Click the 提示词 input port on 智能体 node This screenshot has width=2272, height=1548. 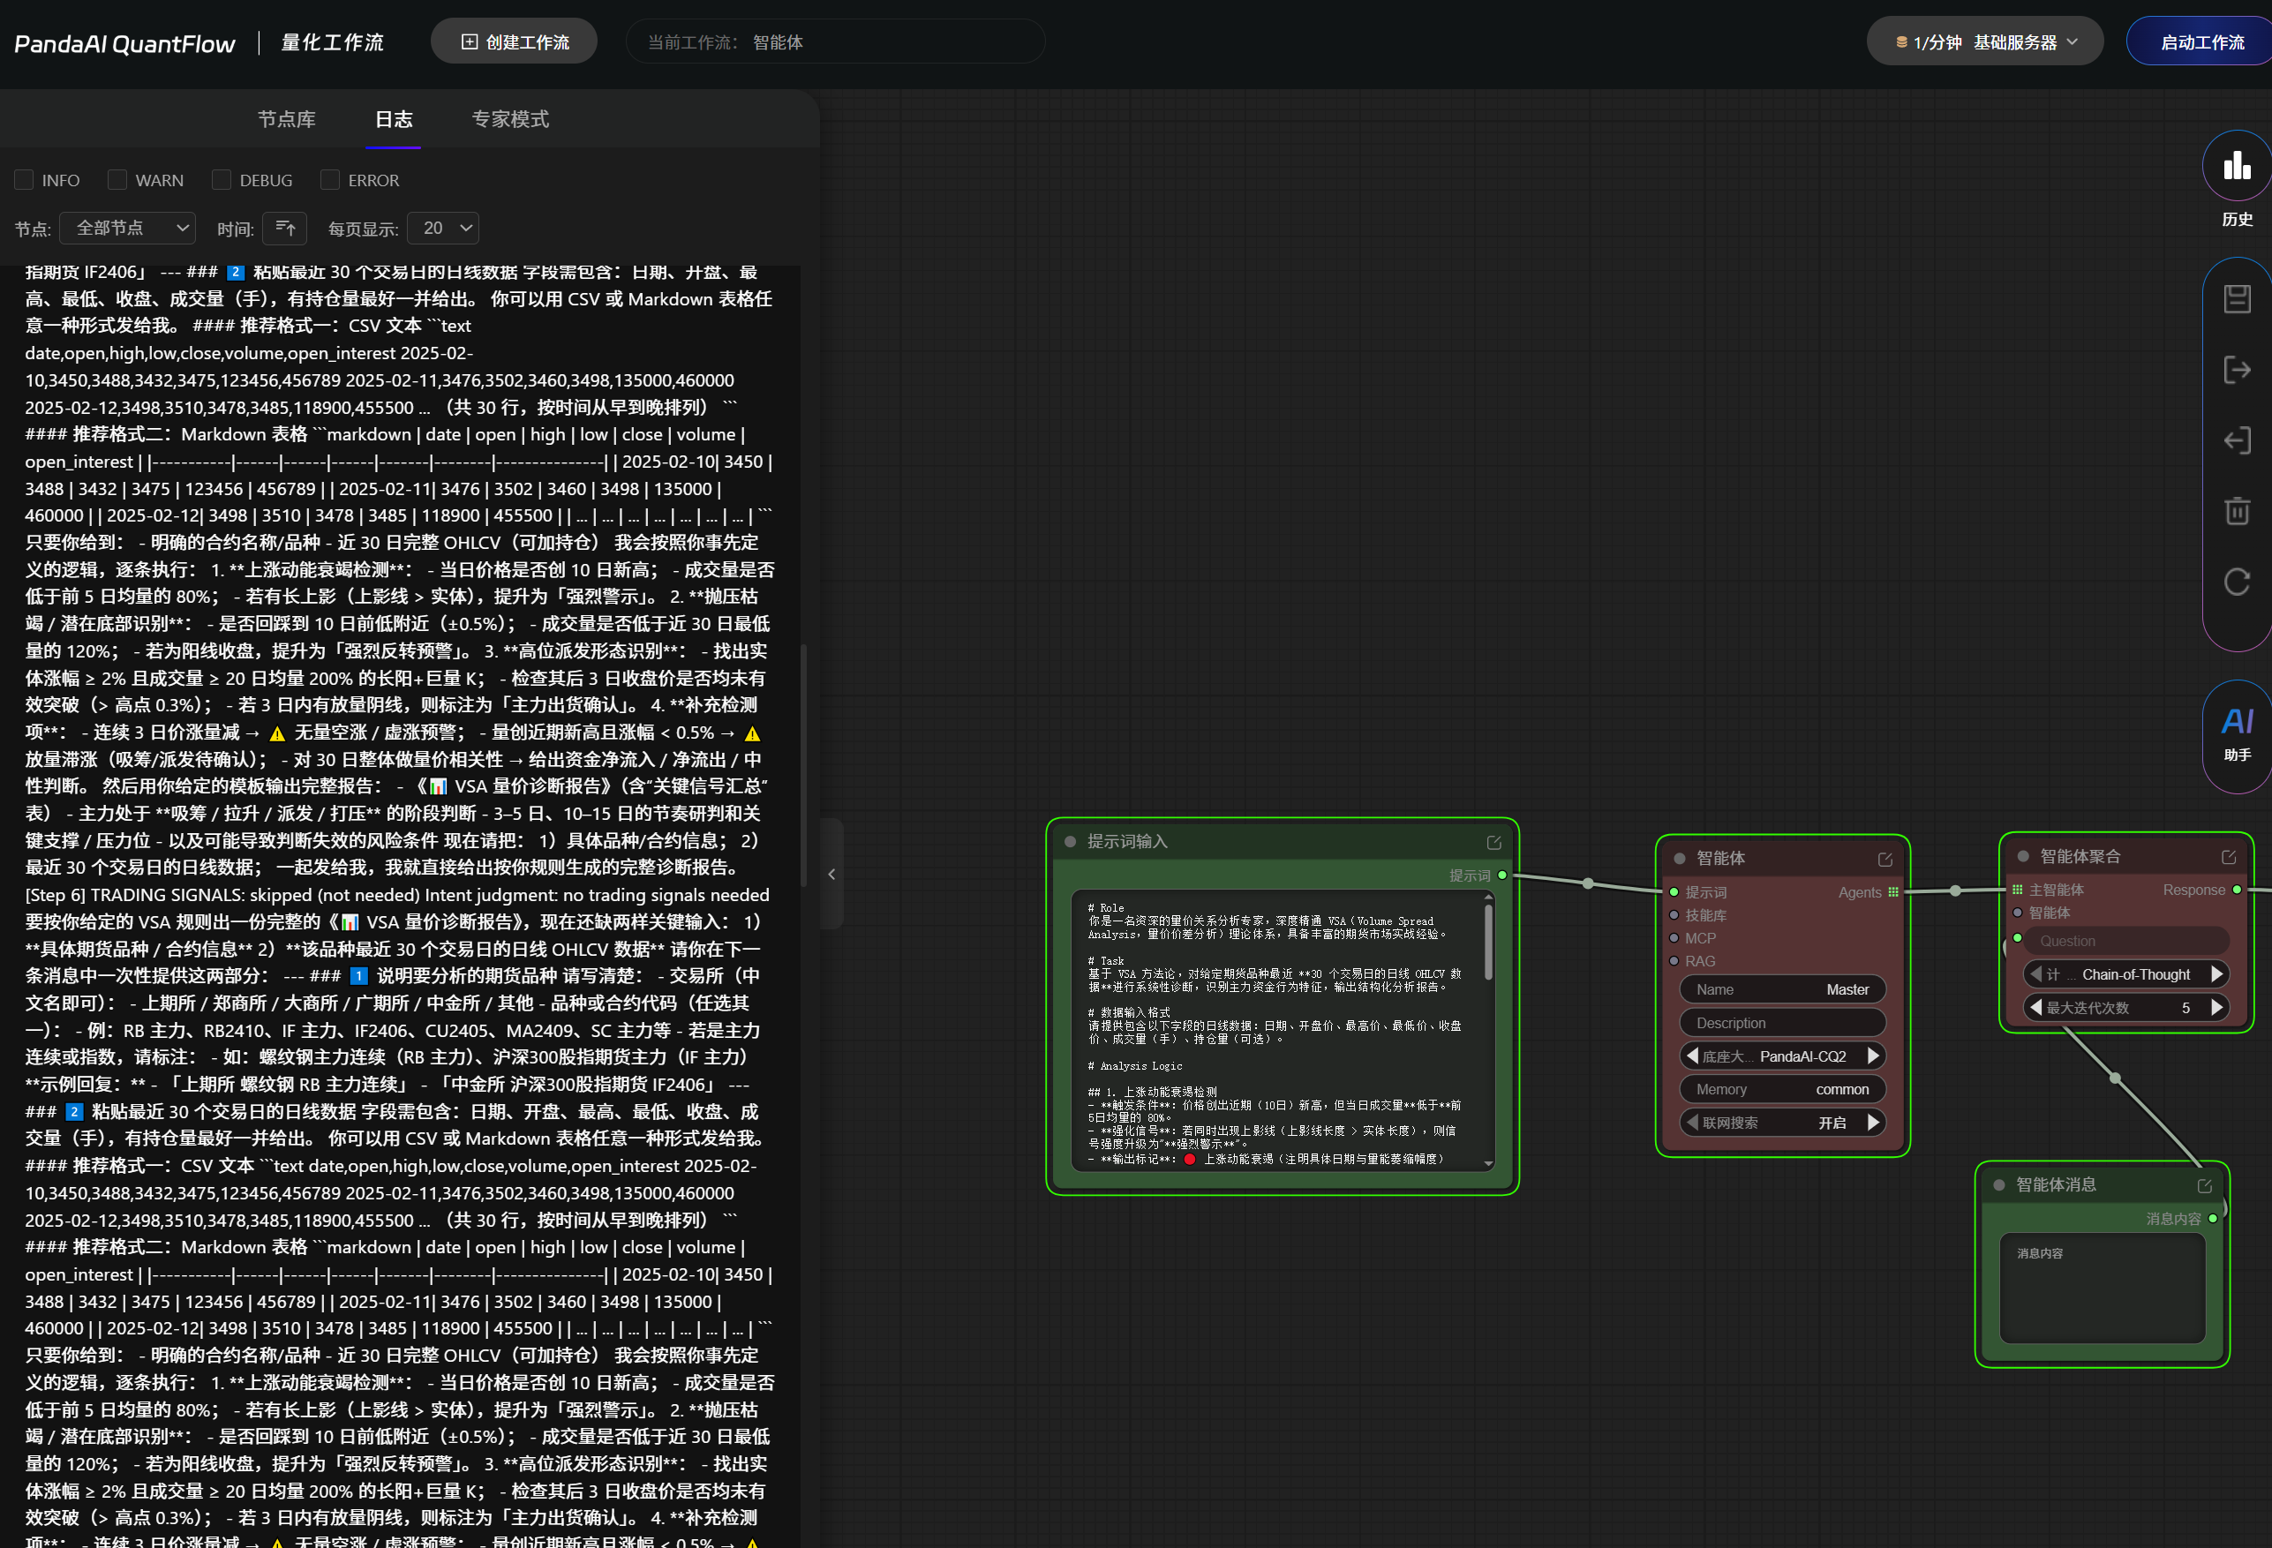[1674, 892]
